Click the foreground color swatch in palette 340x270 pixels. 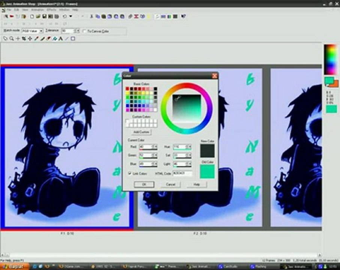[x=329, y=81]
